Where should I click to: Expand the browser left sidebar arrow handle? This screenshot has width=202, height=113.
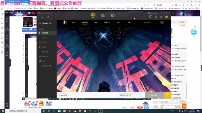(10, 63)
